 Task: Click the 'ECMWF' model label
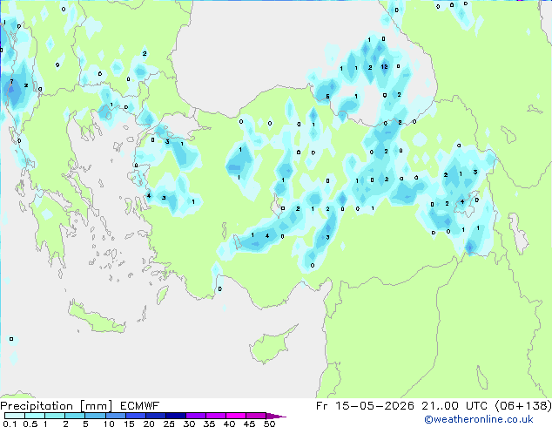(140, 406)
